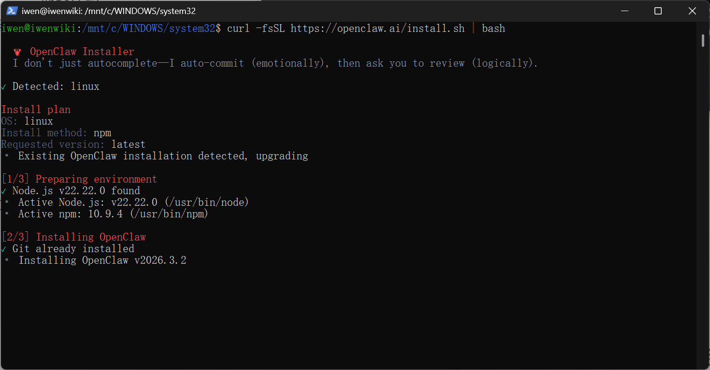Close the terminal window

[692, 11]
